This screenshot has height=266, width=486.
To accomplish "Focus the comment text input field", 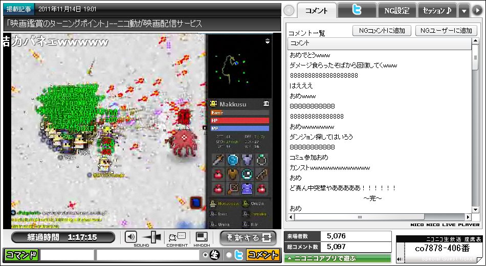I will click(148, 255).
